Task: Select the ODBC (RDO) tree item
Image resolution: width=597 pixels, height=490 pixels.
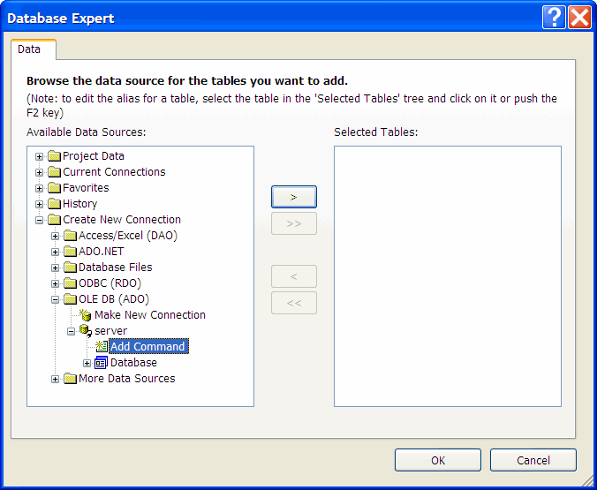Action: tap(110, 283)
